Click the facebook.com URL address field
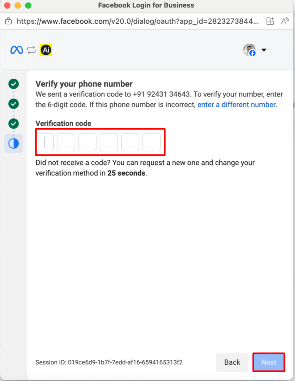Viewport: 295px width, 381px height. pos(137,21)
